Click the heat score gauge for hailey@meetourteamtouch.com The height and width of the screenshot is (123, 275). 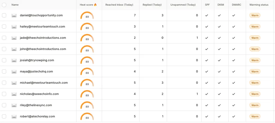pyautogui.click(x=87, y=27)
